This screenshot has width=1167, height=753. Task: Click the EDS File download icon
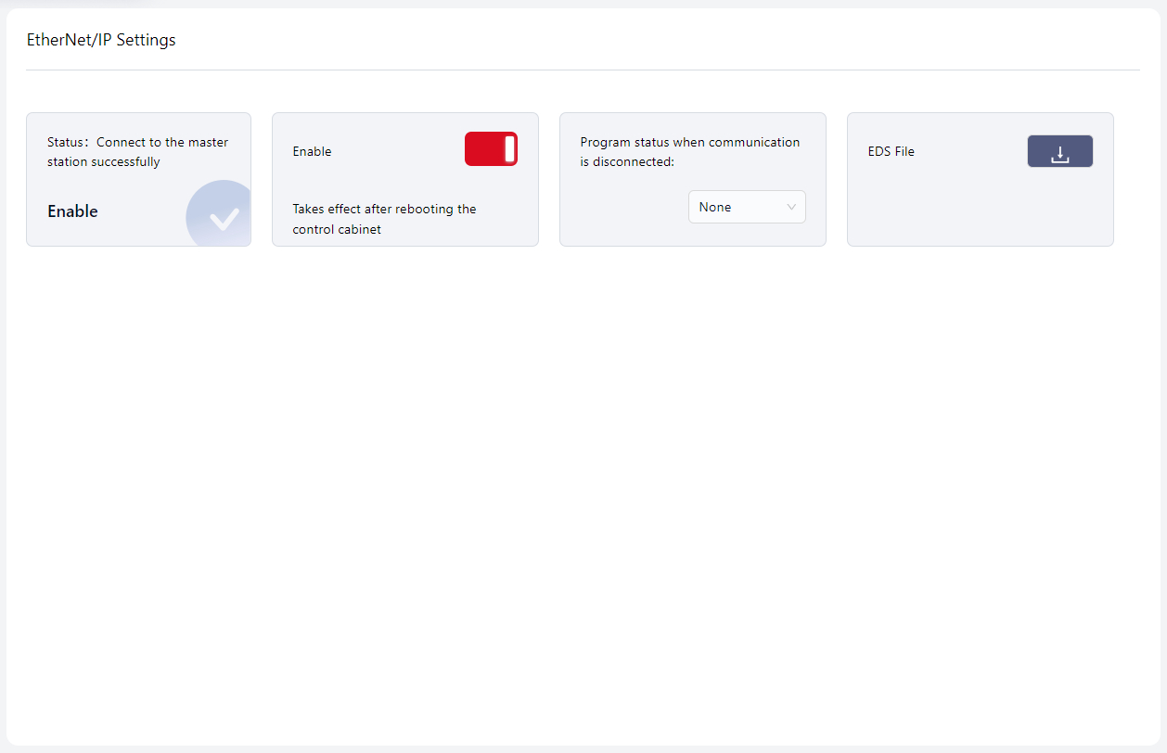(x=1059, y=152)
